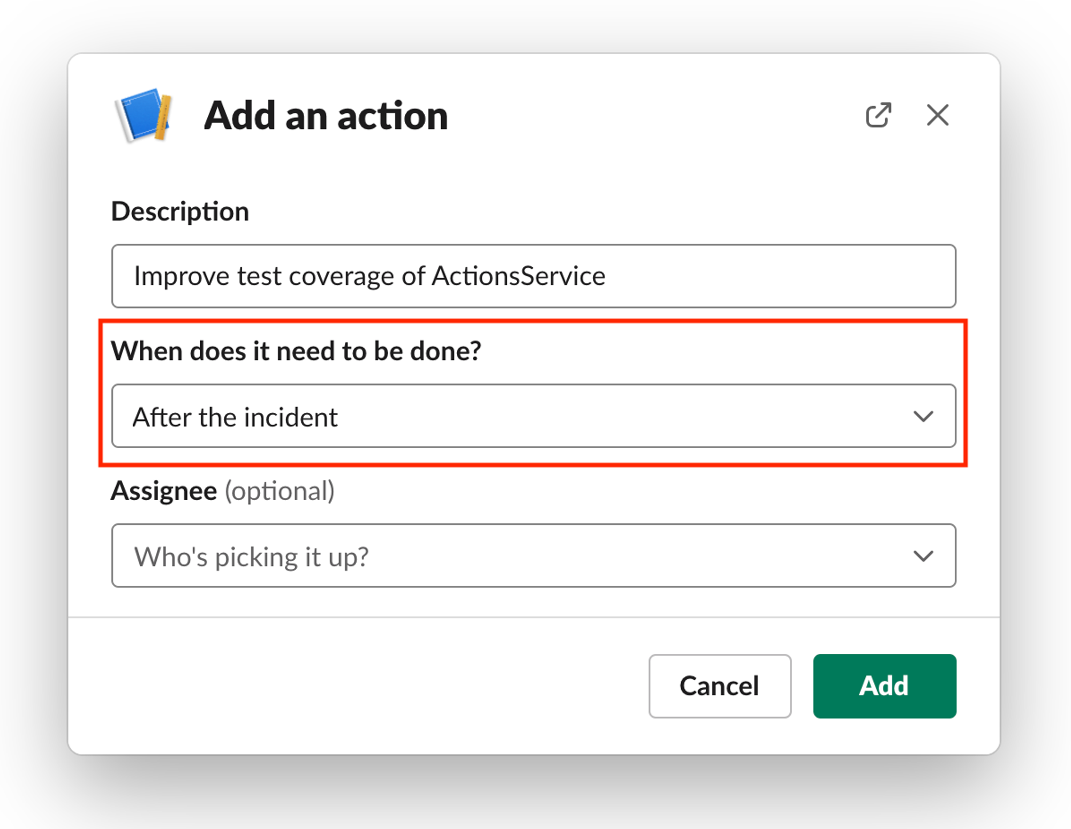Click the word 'ActionsService' in description
The image size is (1071, 829).
tap(518, 276)
